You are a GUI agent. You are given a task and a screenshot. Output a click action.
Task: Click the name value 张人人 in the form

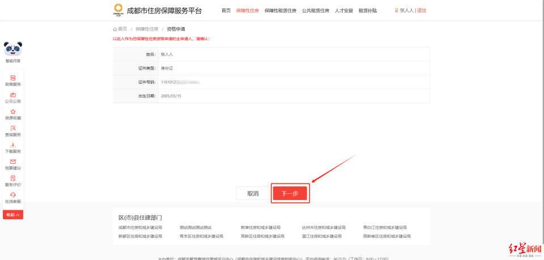click(x=167, y=54)
